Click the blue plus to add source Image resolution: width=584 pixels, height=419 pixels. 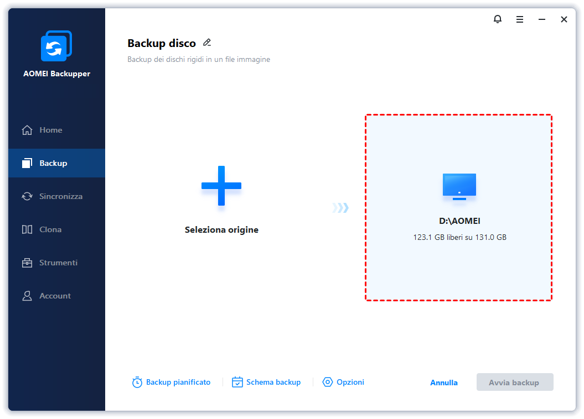[x=221, y=186]
